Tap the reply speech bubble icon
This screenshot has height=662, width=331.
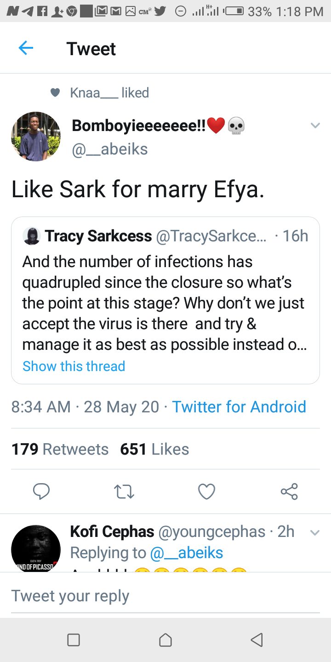click(41, 491)
